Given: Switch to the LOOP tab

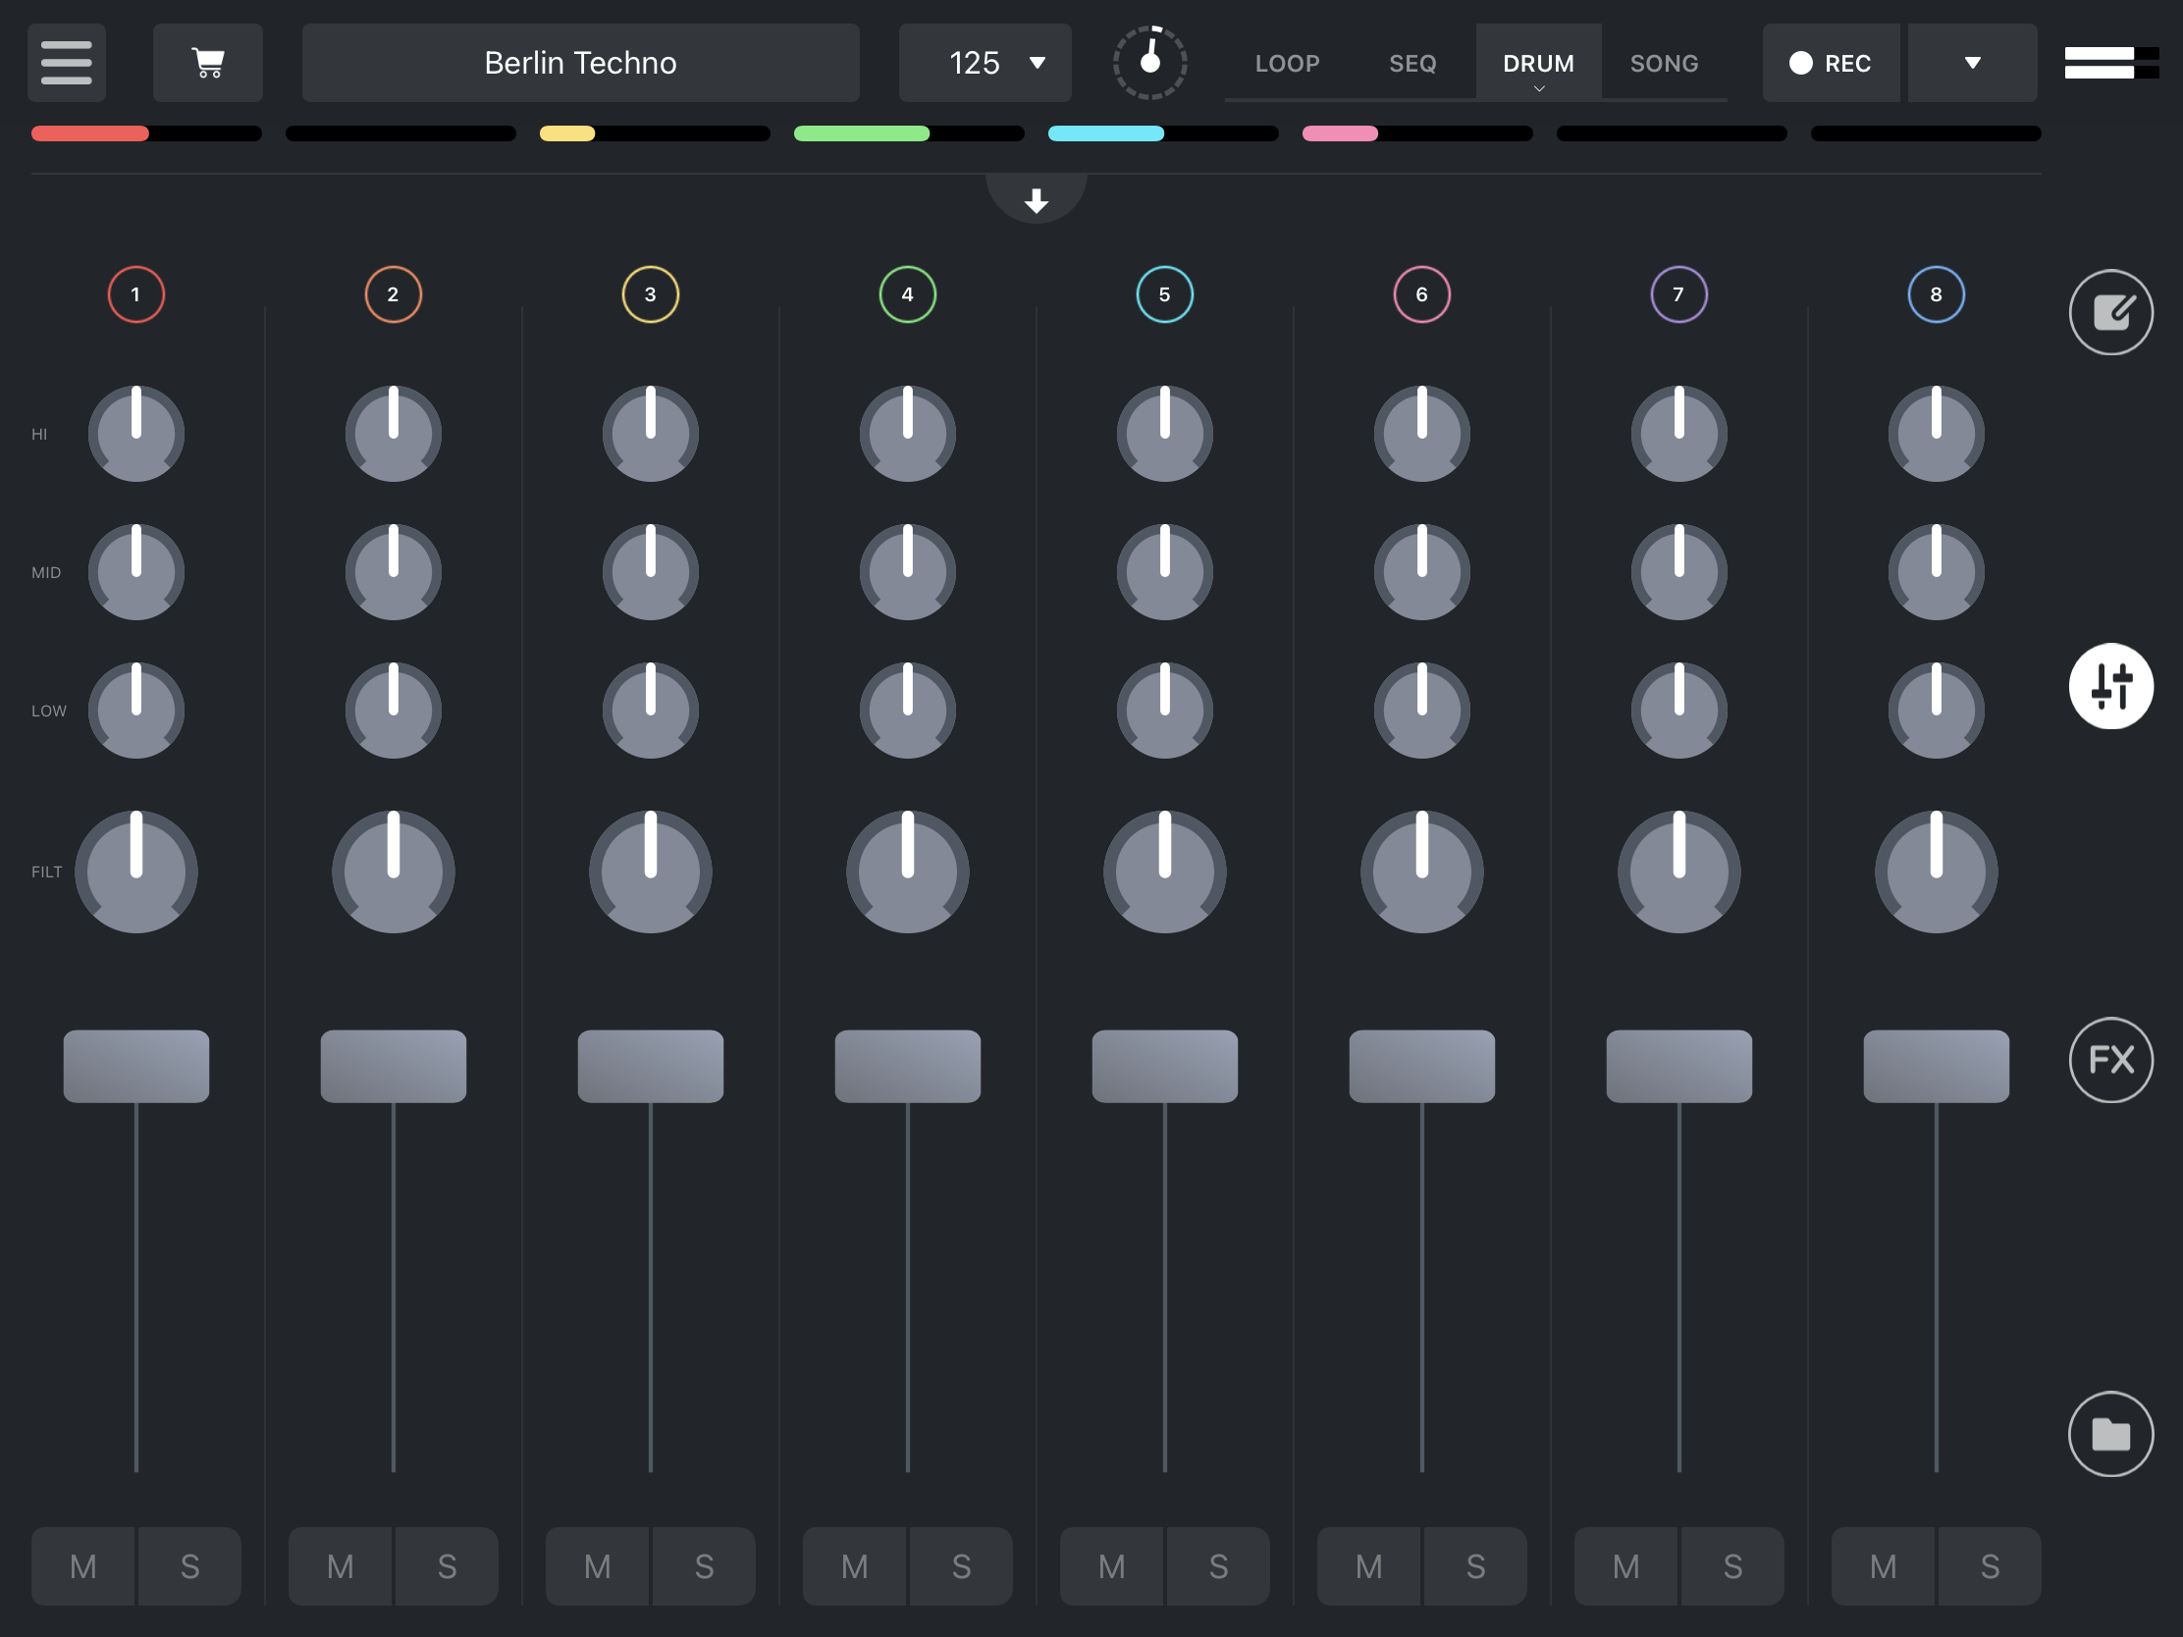Looking at the screenshot, I should pos(1286,63).
